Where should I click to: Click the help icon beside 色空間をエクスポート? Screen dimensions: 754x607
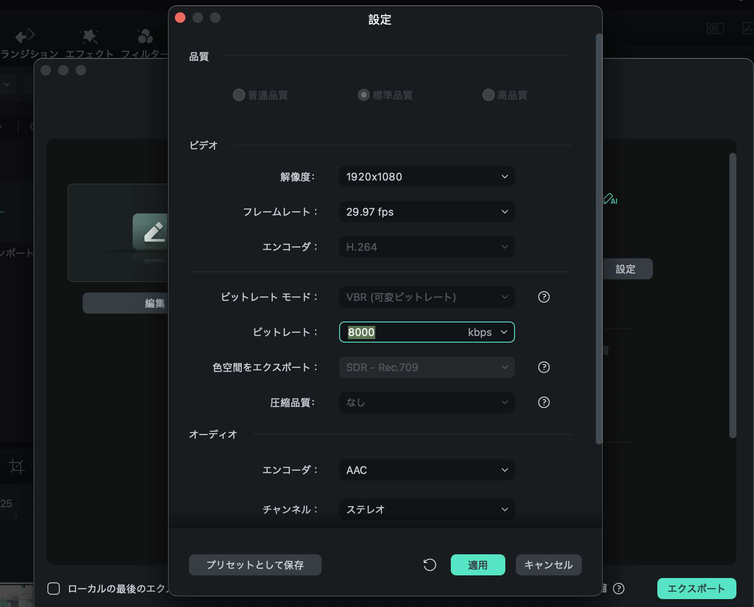(x=544, y=367)
